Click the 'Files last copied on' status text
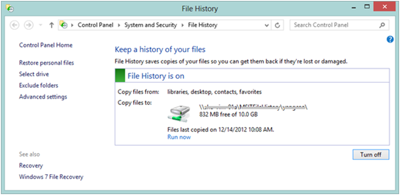Viewport: 400px width, 195px height. pos(221,130)
